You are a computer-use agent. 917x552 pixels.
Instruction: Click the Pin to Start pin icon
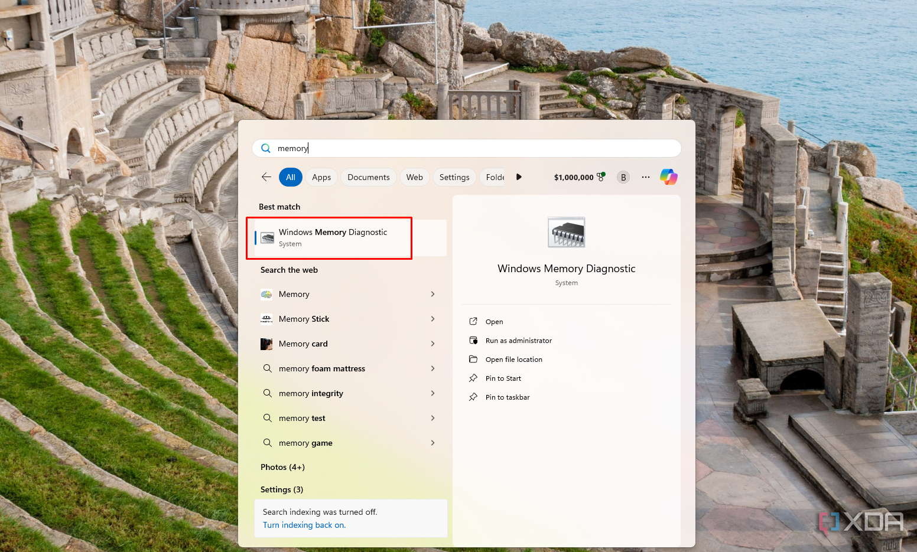click(473, 378)
